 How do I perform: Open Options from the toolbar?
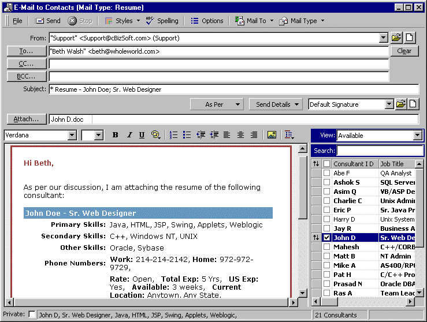pos(207,21)
